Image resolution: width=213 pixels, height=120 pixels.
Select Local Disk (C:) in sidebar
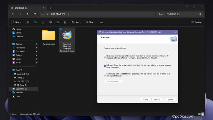point(22,74)
